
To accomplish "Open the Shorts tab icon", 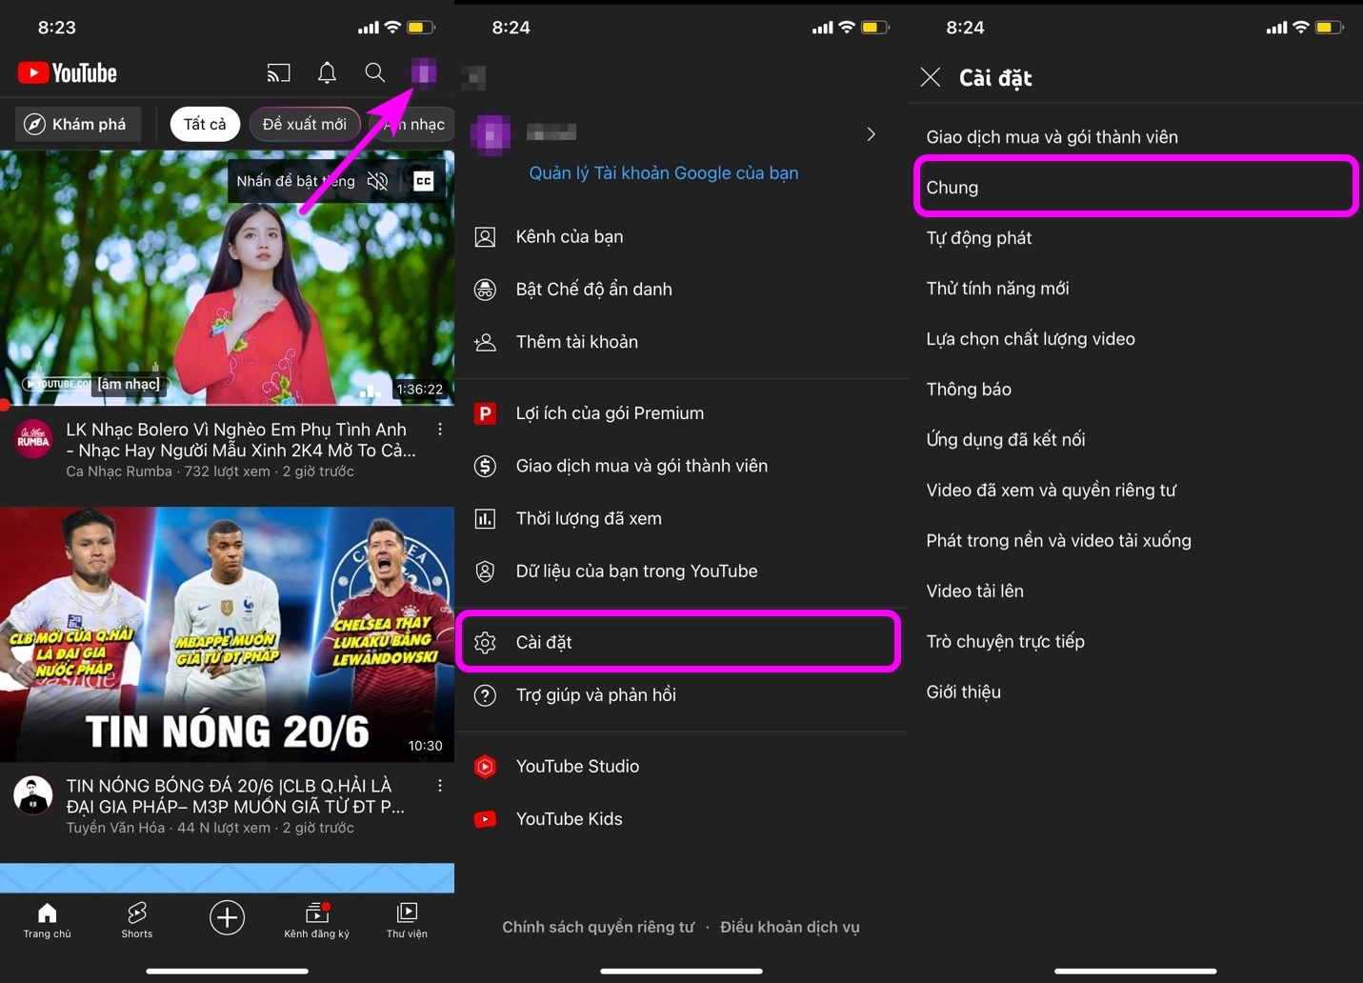I will [x=136, y=918].
